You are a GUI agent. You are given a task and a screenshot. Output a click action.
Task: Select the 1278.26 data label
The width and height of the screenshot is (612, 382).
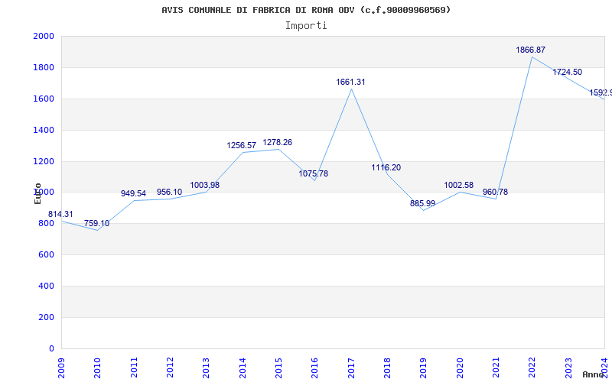(278, 142)
